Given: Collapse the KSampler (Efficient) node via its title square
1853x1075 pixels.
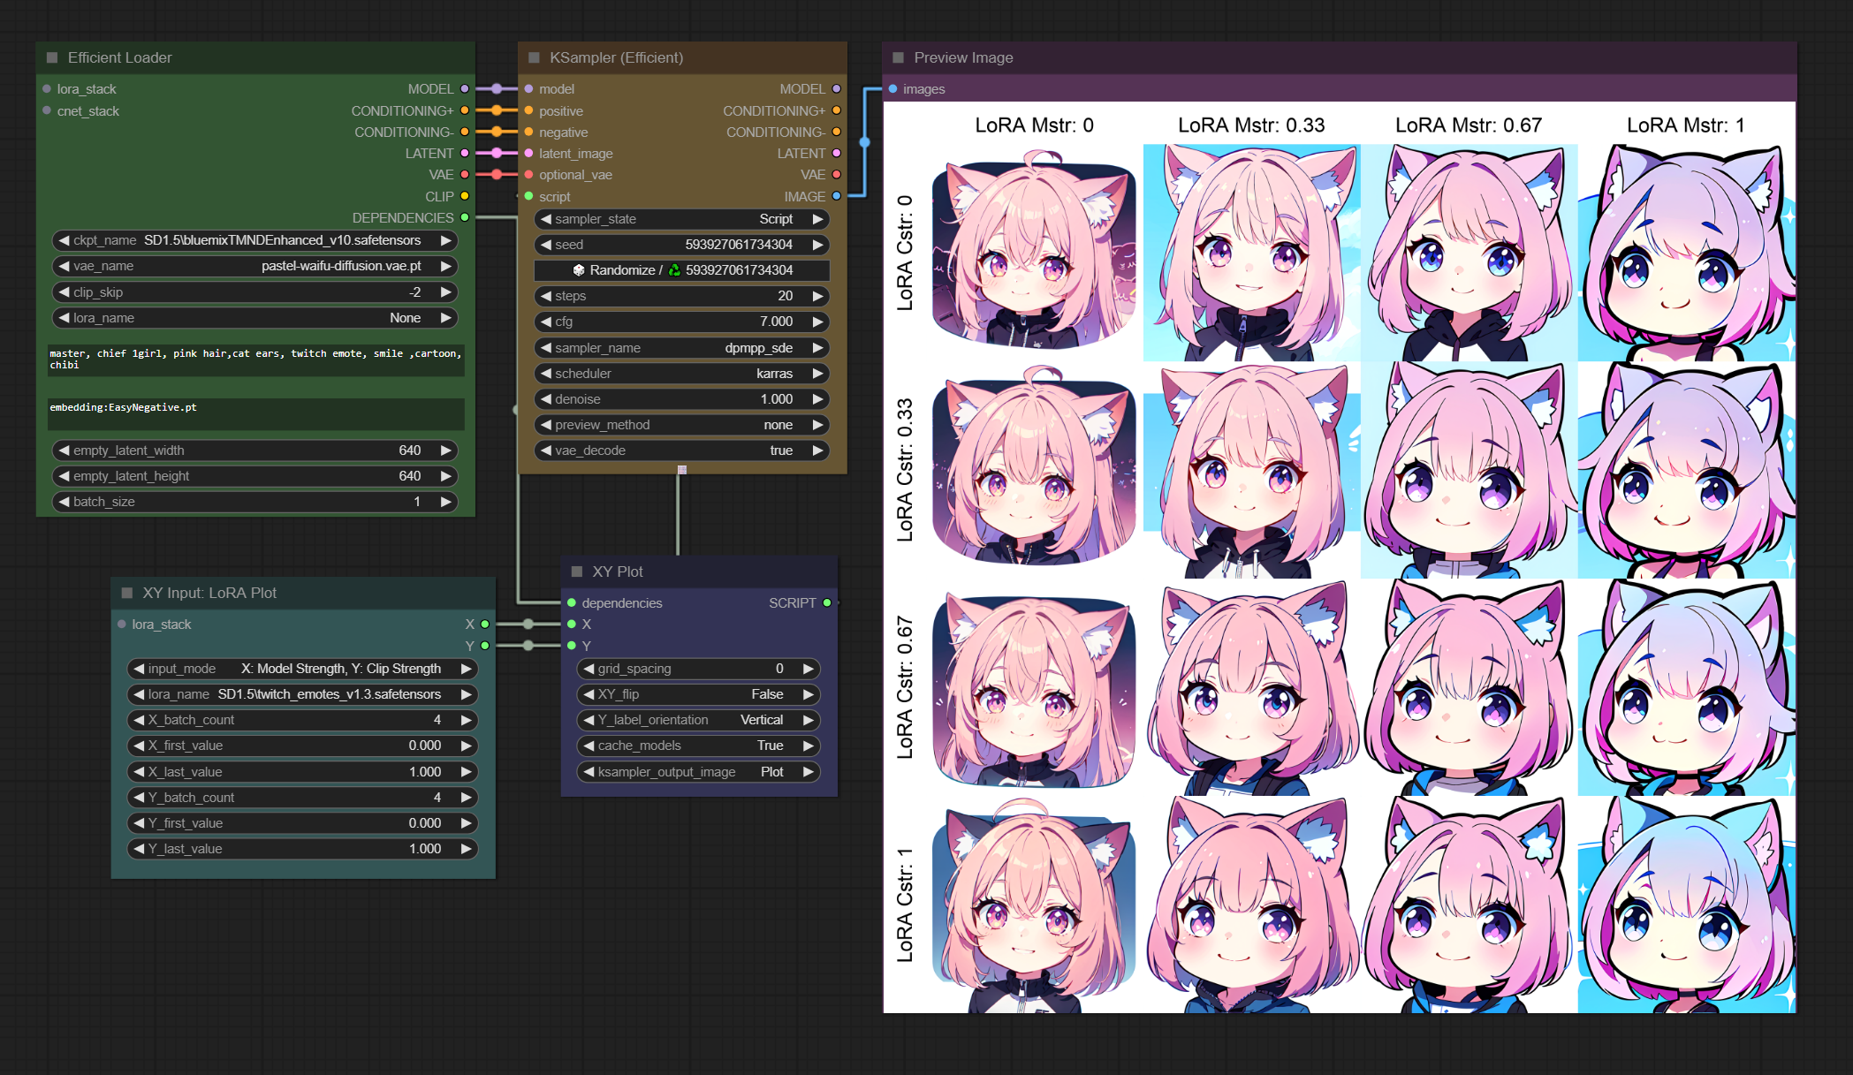Looking at the screenshot, I should 534,57.
